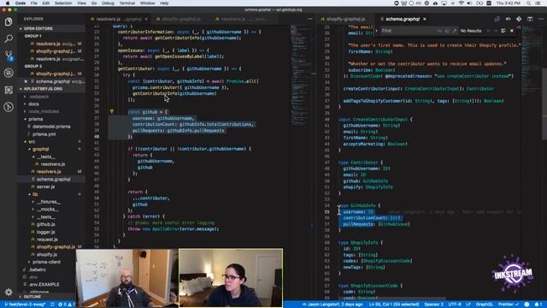Click Ln 55, Col 1 cursor position
Image resolution: width=547 pixels, height=308 pixels.
pyautogui.click(x=394, y=305)
